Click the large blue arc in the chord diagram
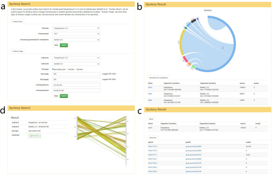This screenshot has height=175, width=273. point(235,44)
